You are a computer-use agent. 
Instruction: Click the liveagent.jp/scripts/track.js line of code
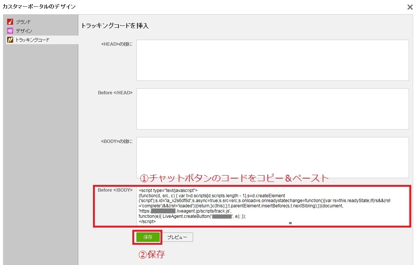(185, 211)
